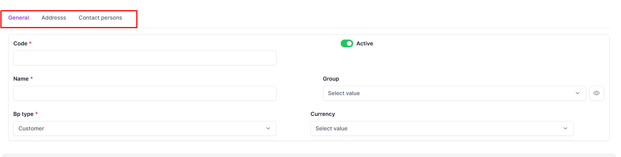Screen dimensions: 621x157
Task: Click the gray bar below the form
Action: 309,155
